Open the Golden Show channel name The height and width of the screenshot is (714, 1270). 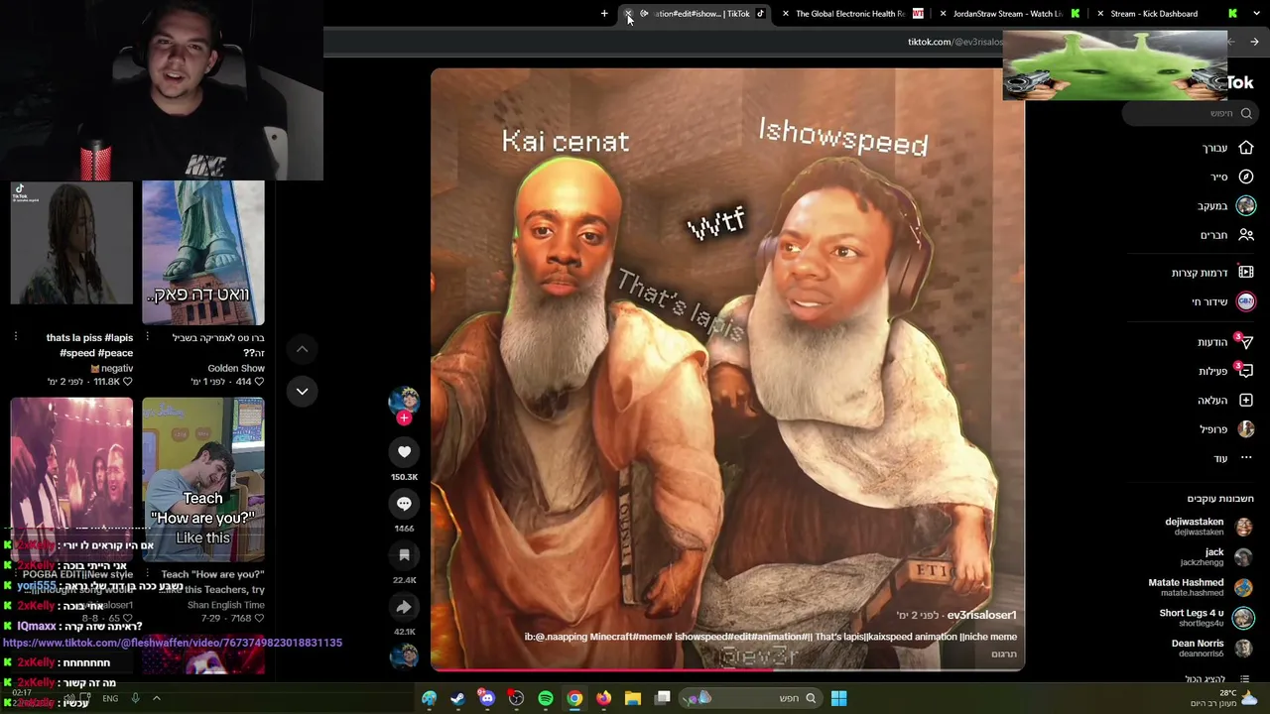(236, 368)
